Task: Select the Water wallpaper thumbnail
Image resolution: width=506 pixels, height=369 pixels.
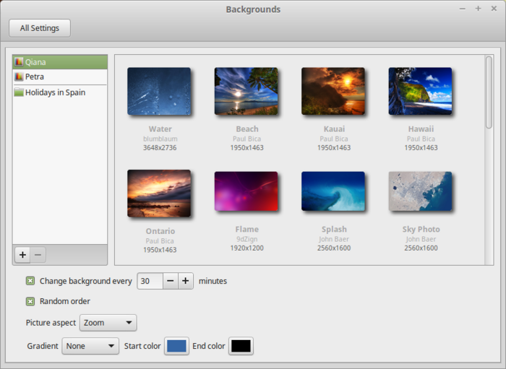Action: (x=159, y=91)
